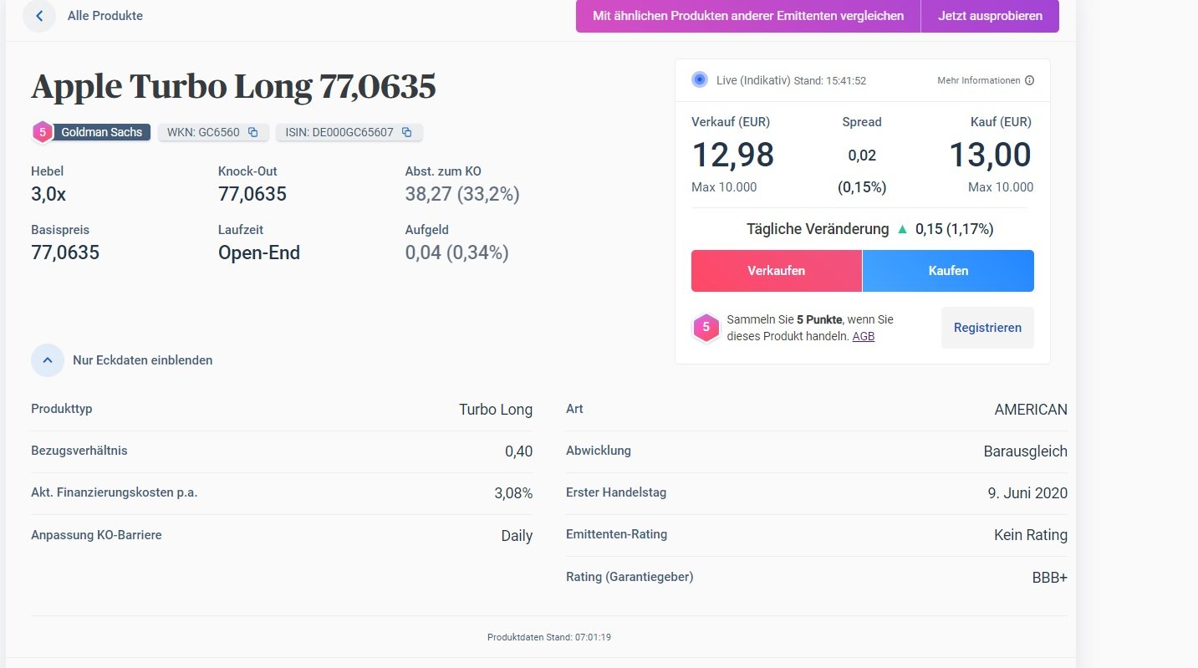1198x668 pixels.
Task: Click the pink hexagon 5 badge near Goldman Sachs
Action: (42, 132)
